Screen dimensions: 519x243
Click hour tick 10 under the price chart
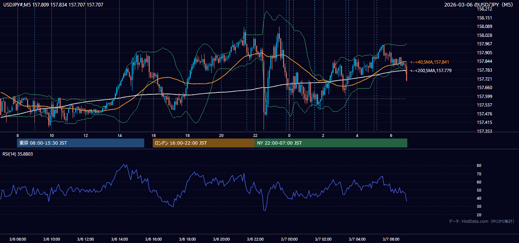coord(52,135)
